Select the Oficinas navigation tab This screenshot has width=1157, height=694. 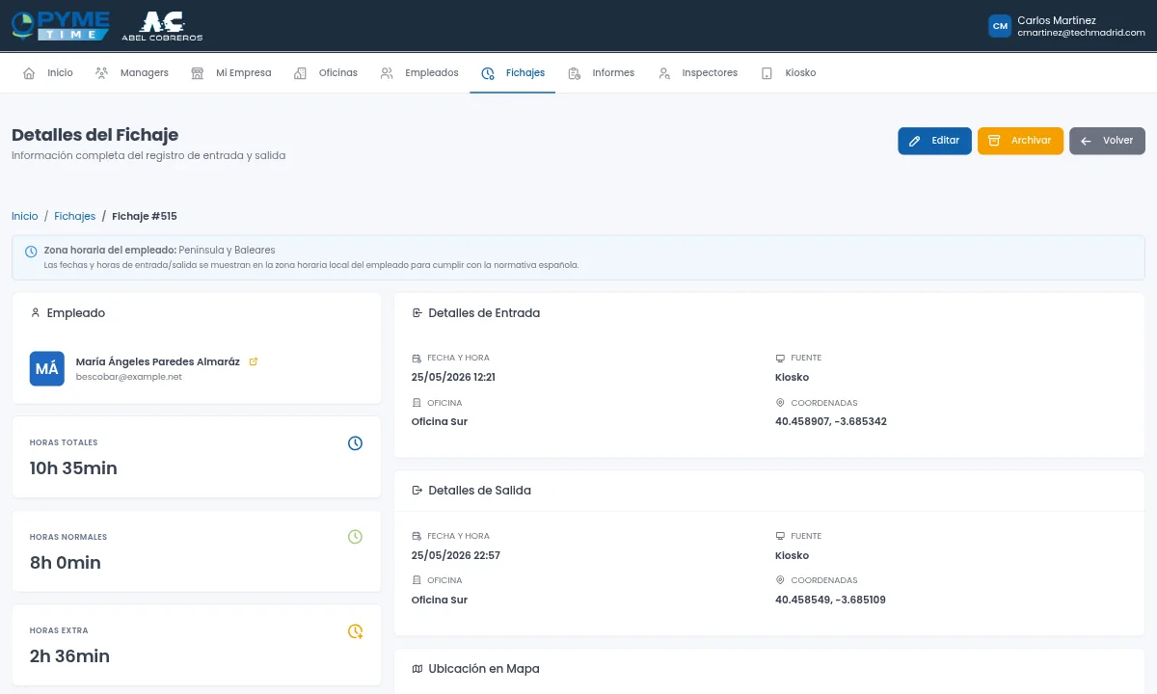pyautogui.click(x=326, y=73)
